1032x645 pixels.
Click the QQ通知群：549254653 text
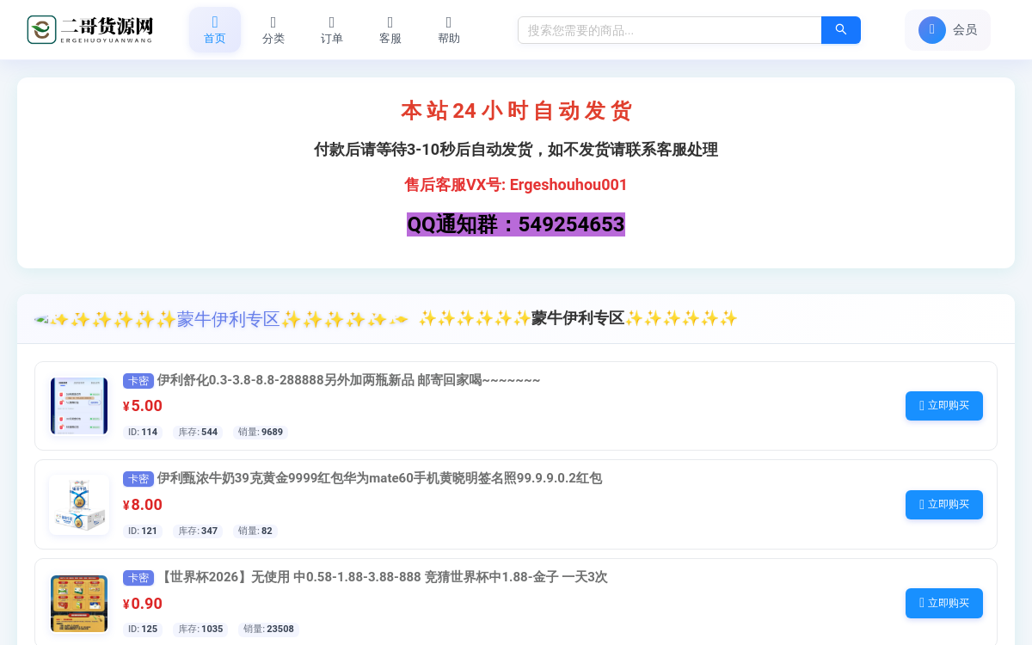pos(516,224)
